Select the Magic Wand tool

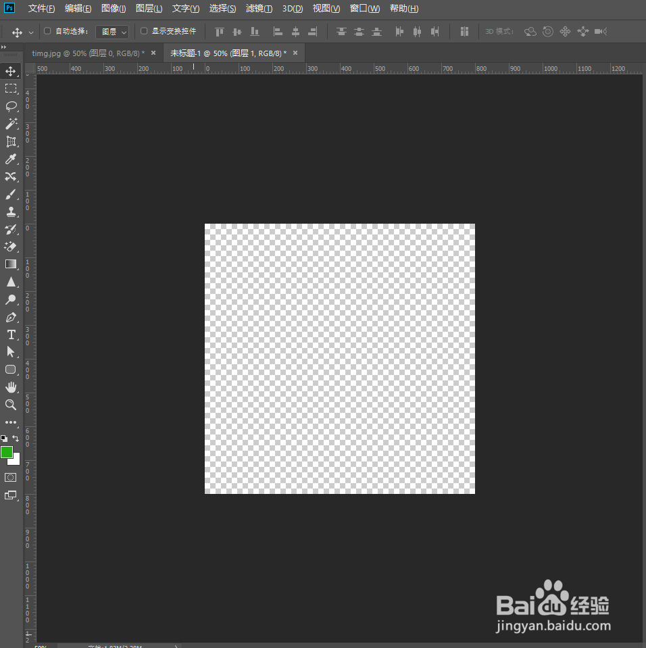click(x=11, y=124)
